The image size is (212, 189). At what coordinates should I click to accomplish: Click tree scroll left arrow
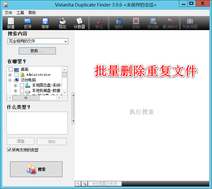coord(10,98)
